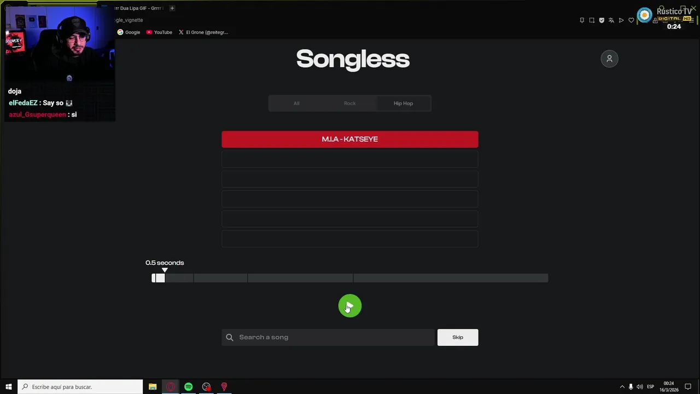Open the shield ad-blocker icon
Image resolution: width=700 pixels, height=394 pixels.
click(602, 20)
